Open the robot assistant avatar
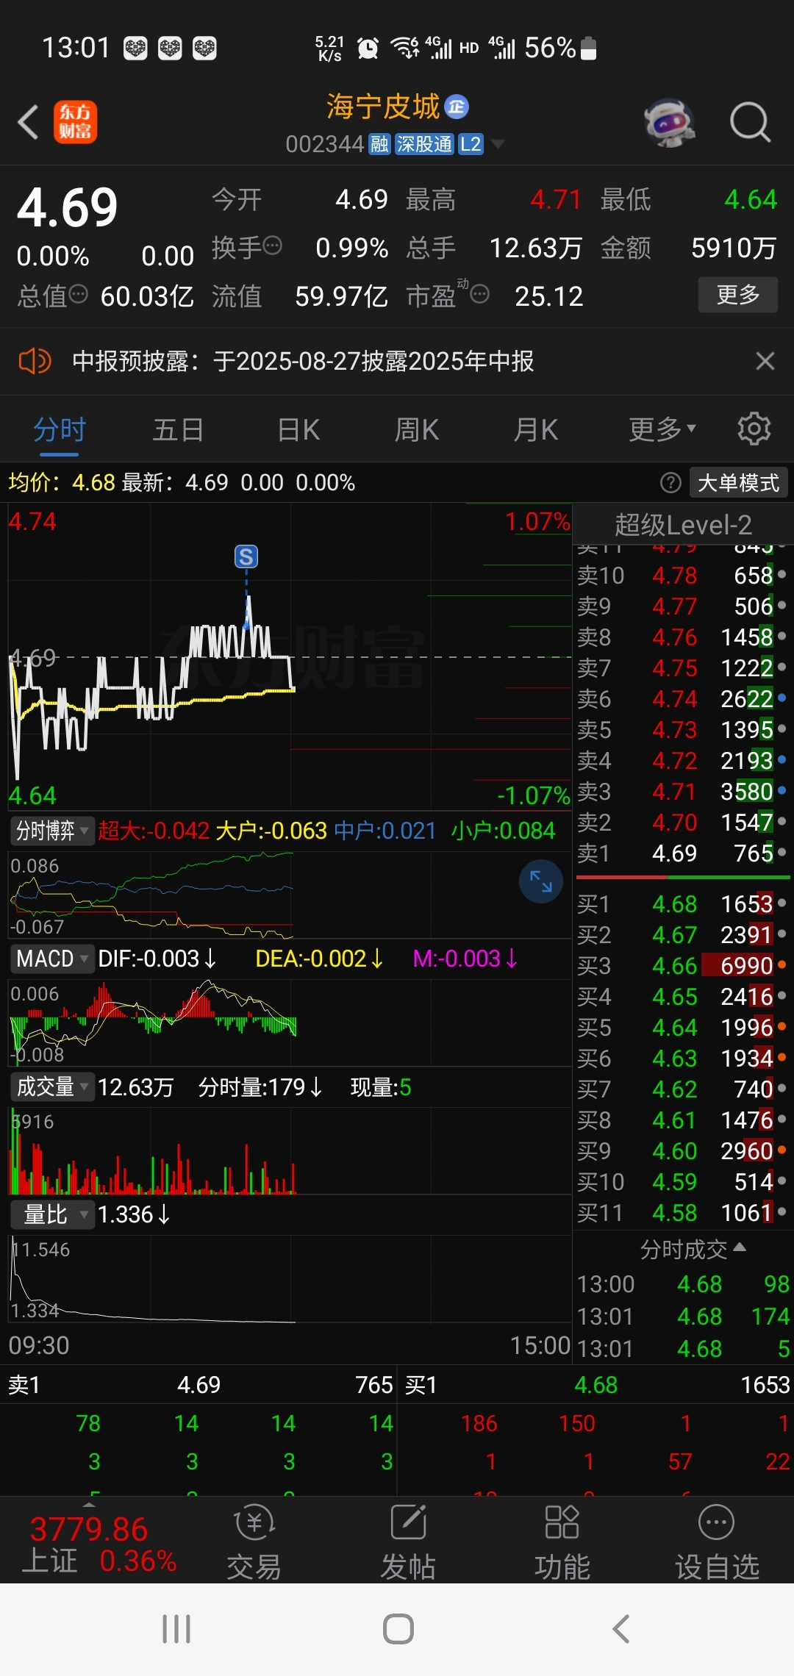This screenshot has width=794, height=1676. coord(670,122)
